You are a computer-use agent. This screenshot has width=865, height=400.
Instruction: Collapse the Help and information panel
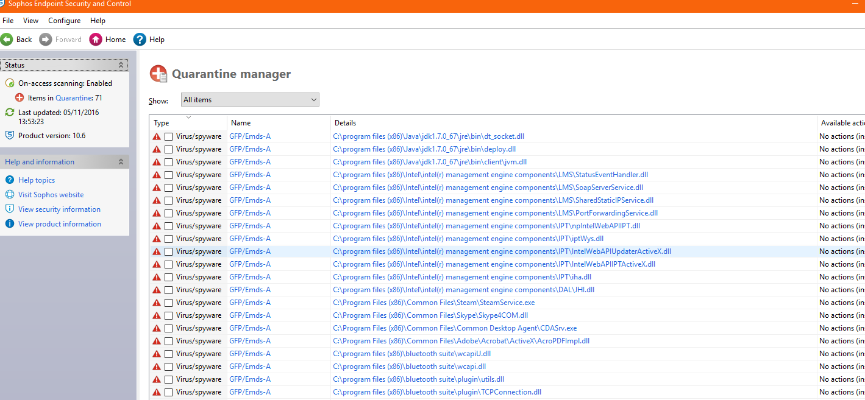121,162
